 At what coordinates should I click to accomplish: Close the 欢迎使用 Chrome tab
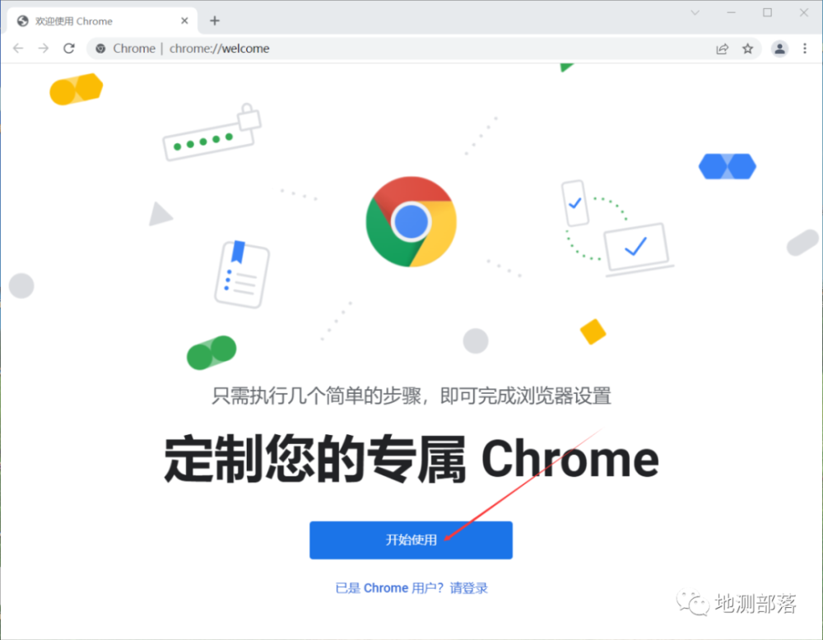[184, 21]
